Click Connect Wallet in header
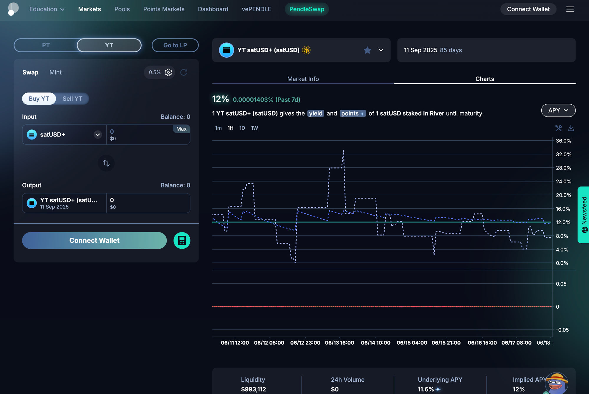The width and height of the screenshot is (589, 394). tap(528, 9)
